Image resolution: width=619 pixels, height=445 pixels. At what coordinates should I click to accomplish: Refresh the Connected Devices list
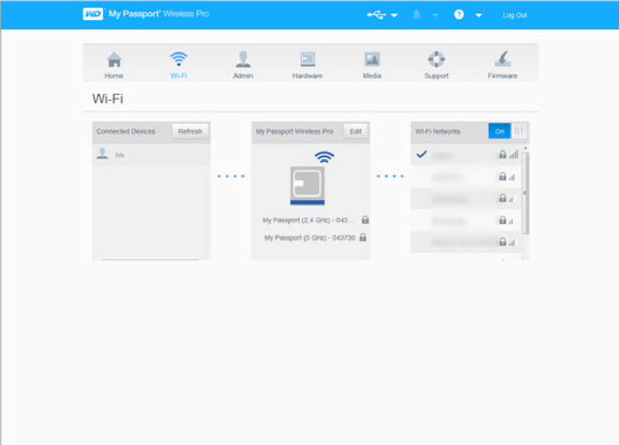tap(190, 131)
